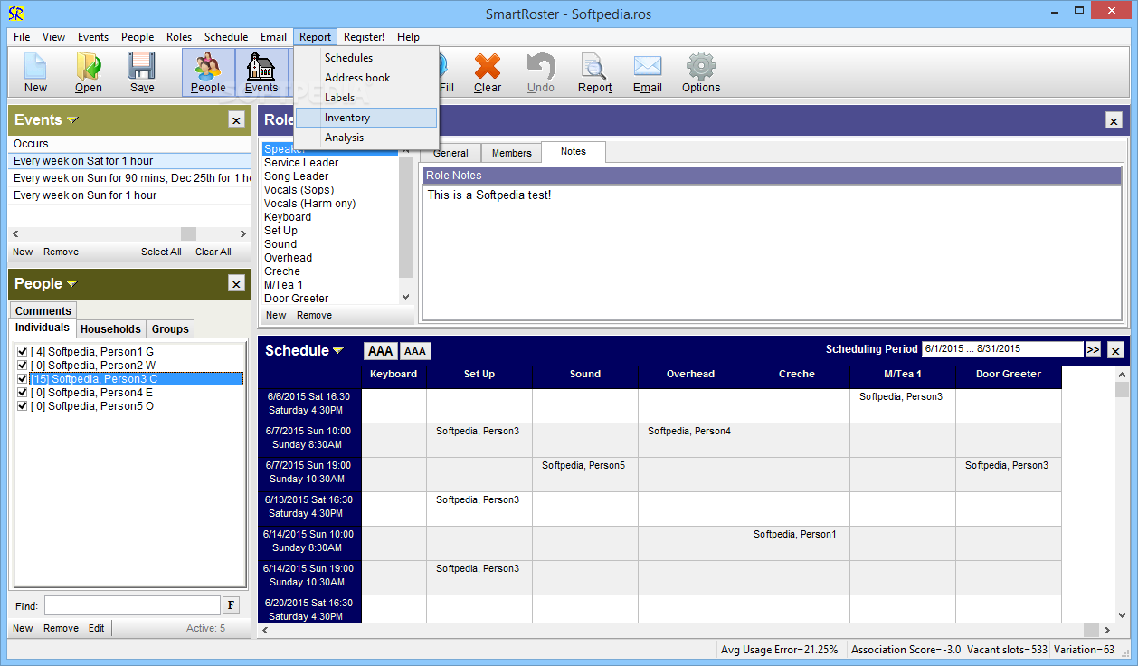This screenshot has height=666, width=1138.
Task: Toggle checkbox for Softpedia, Person4 E
Action: (23, 392)
